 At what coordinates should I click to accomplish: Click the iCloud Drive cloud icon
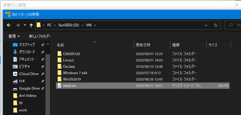[x=15, y=74]
